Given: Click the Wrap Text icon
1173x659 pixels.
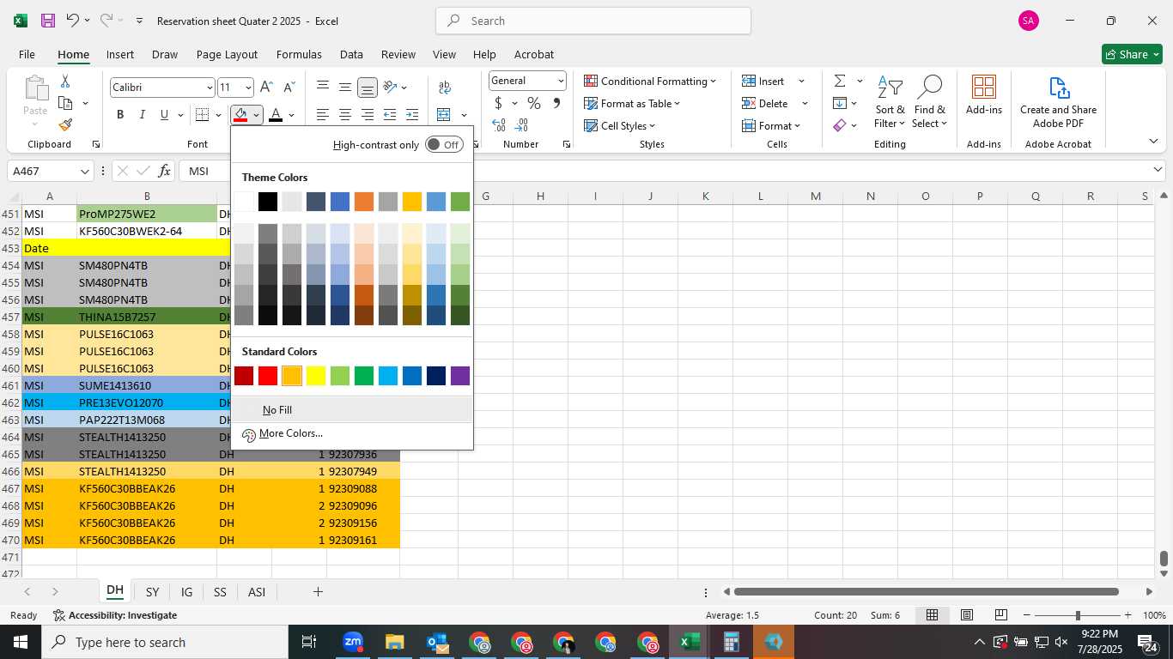Looking at the screenshot, I should point(445,87).
